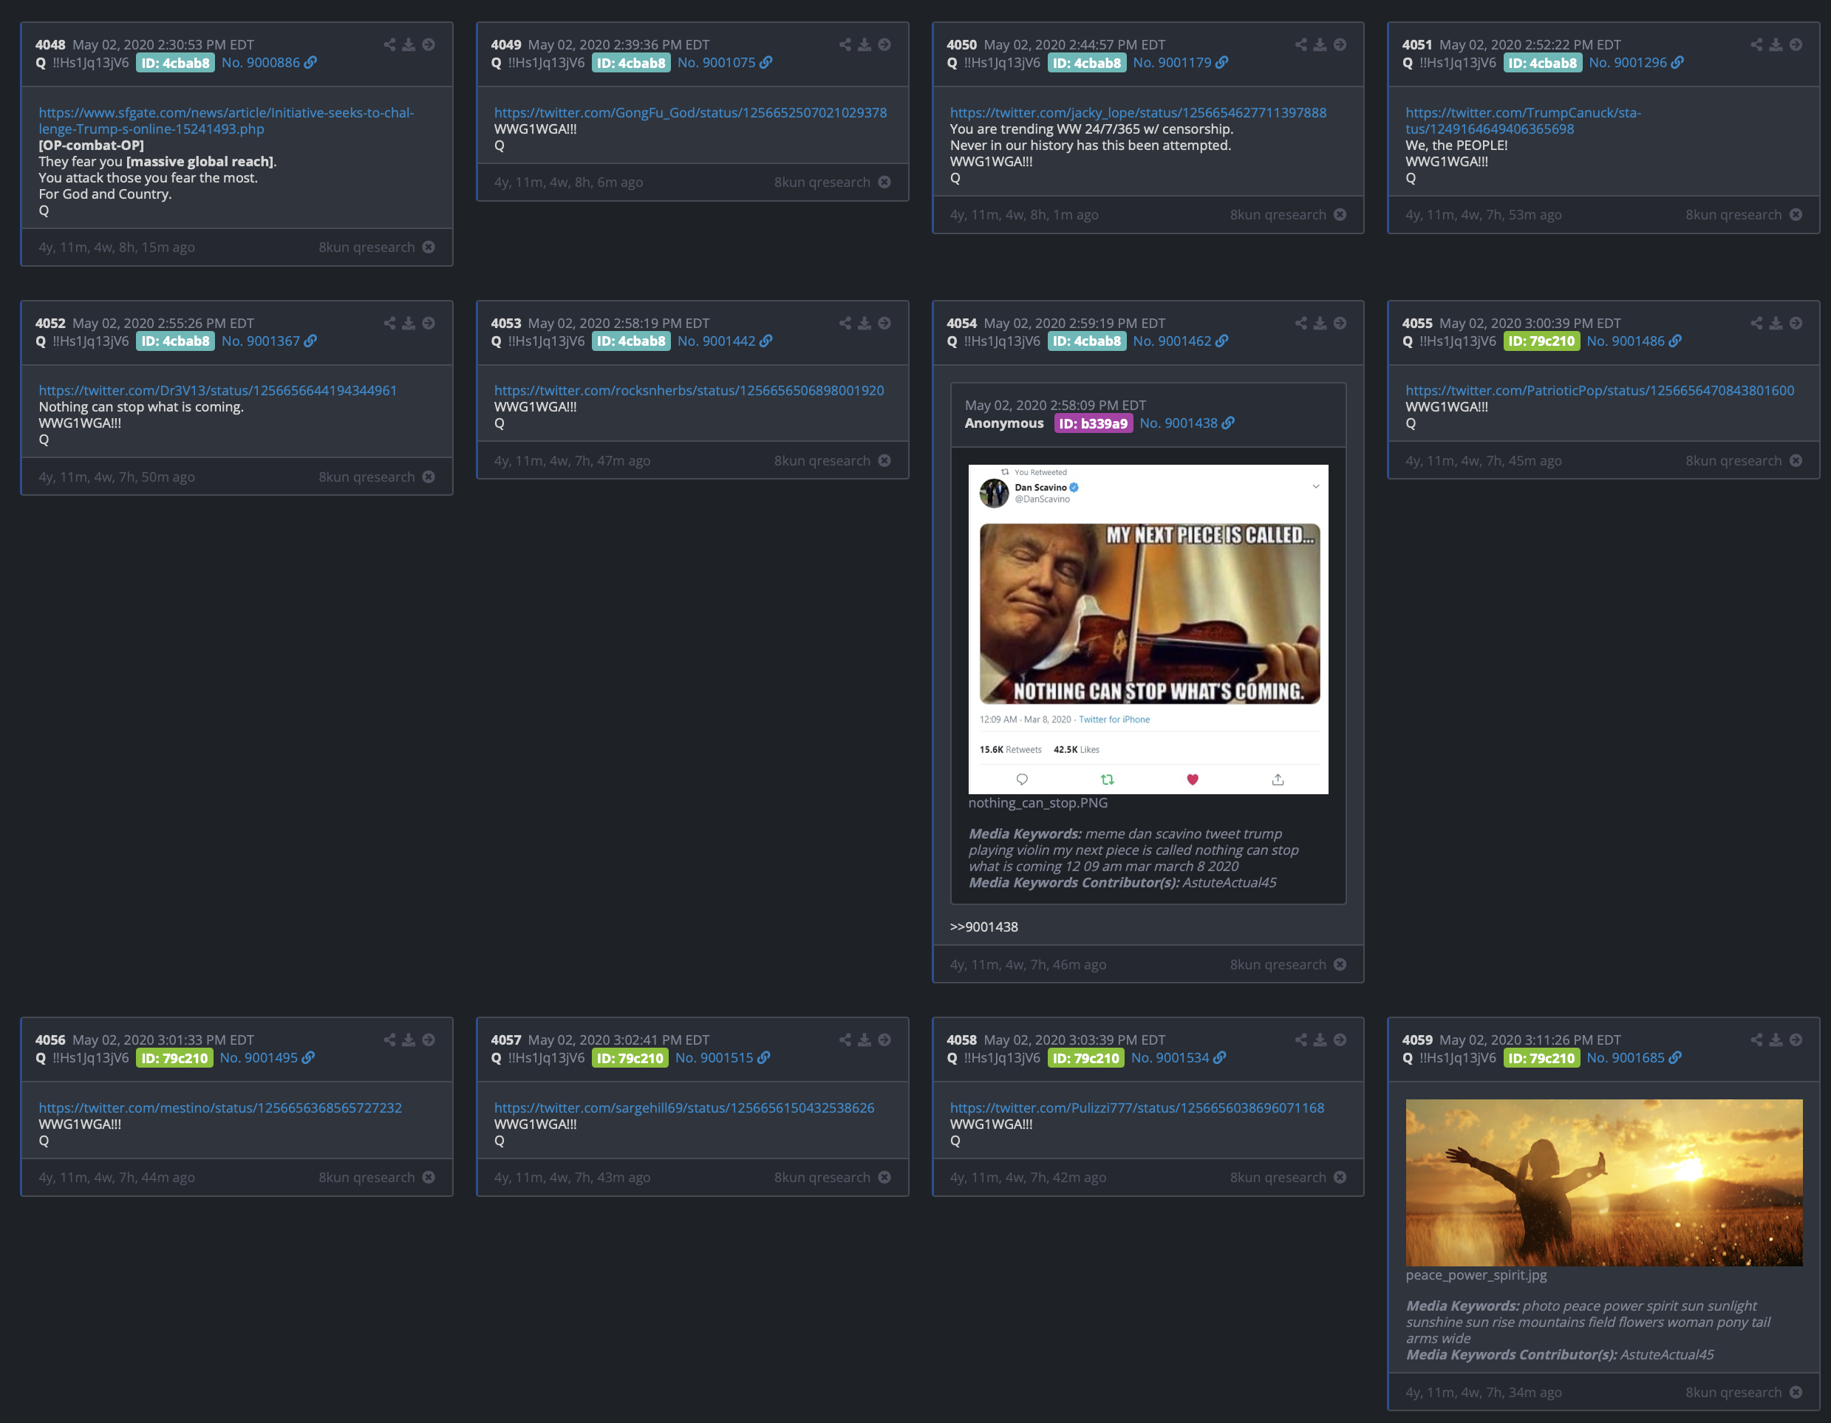
Task: Open the Dr3V13 twitter status link
Action: click(218, 390)
